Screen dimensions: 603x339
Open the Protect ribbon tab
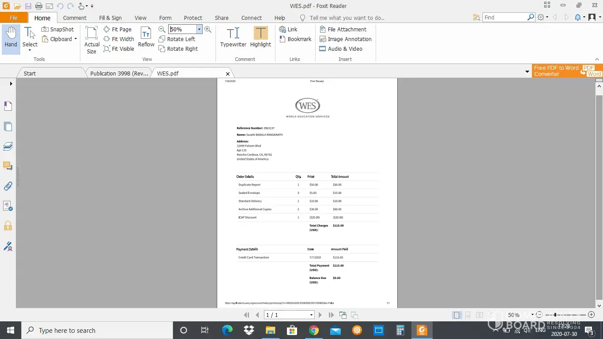click(193, 18)
